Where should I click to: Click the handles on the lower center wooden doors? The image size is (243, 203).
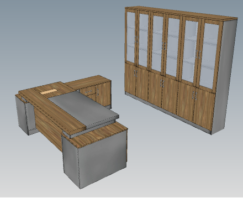(x=162, y=84)
